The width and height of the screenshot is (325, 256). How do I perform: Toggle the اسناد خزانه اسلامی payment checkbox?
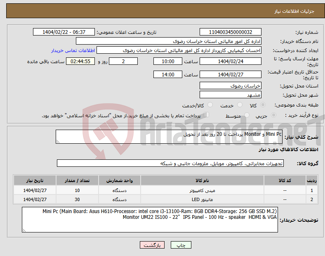tap(207, 115)
